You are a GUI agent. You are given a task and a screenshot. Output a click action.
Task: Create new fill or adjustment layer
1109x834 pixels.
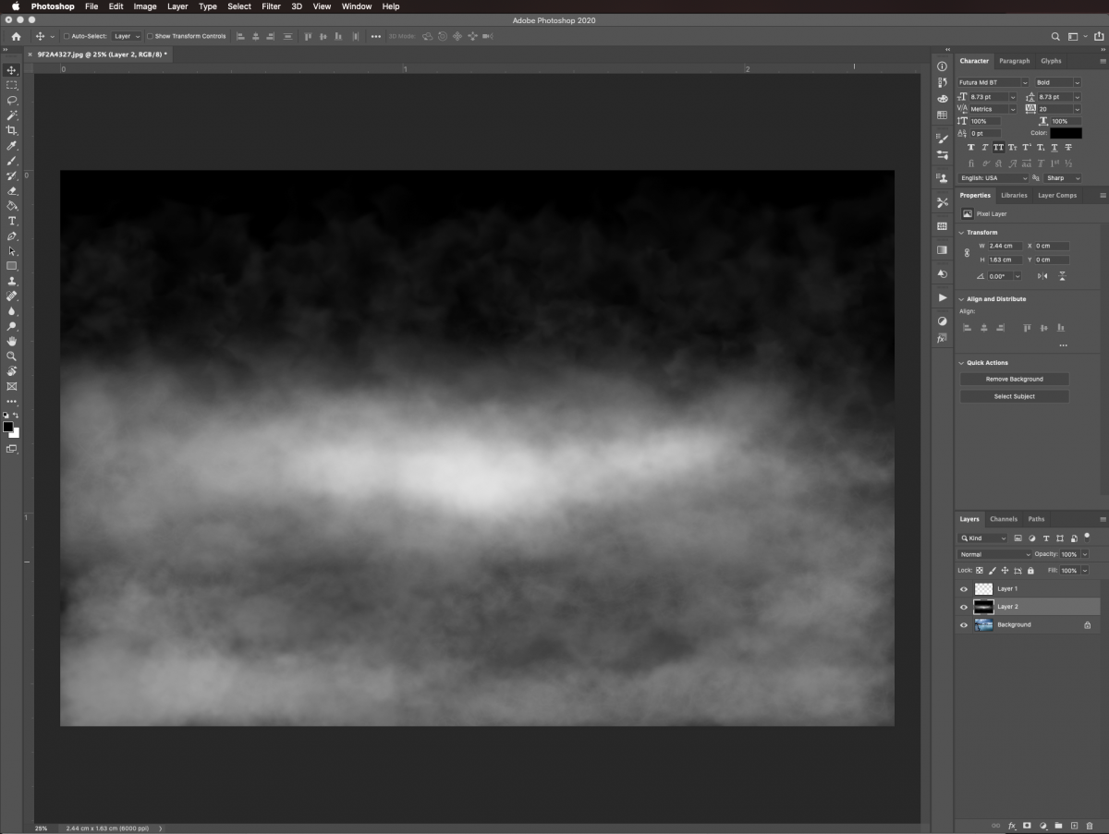[1042, 825]
